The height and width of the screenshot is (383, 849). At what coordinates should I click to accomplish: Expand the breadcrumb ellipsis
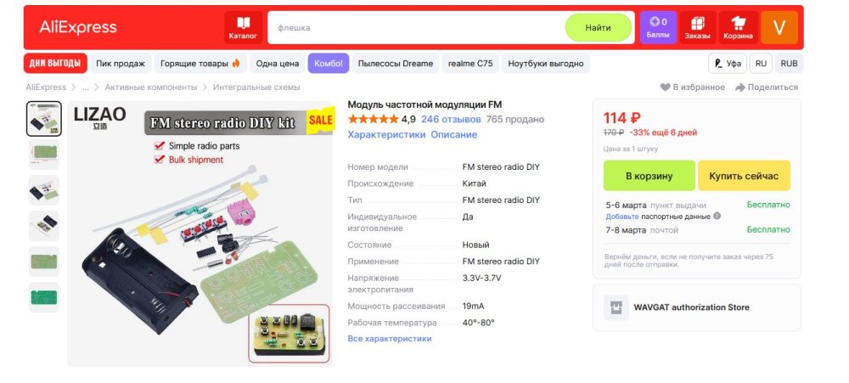coord(85,87)
